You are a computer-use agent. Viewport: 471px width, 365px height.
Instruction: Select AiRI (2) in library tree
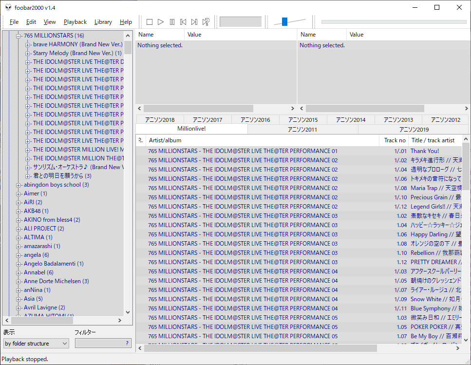33,202
